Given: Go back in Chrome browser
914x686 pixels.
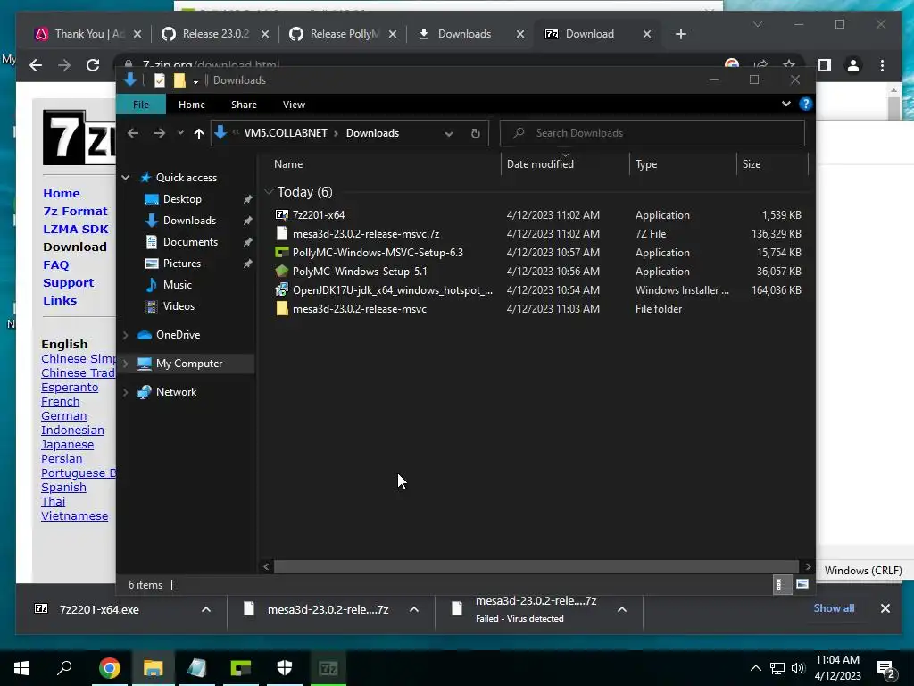Looking at the screenshot, I should coord(36,65).
